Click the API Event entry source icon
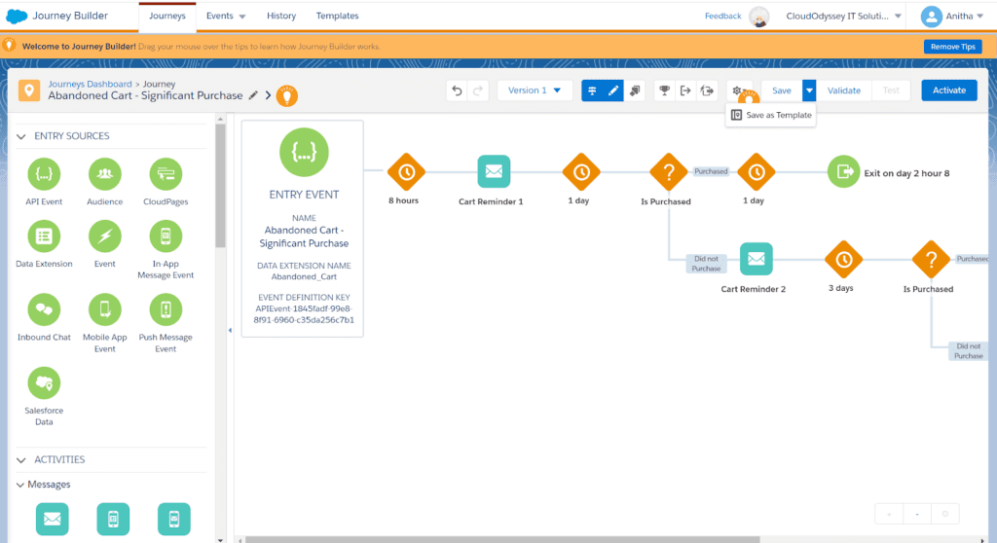 click(x=44, y=175)
